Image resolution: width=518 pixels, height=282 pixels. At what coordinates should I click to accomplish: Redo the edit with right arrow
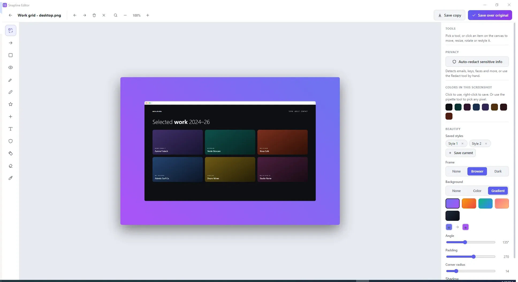point(85,15)
